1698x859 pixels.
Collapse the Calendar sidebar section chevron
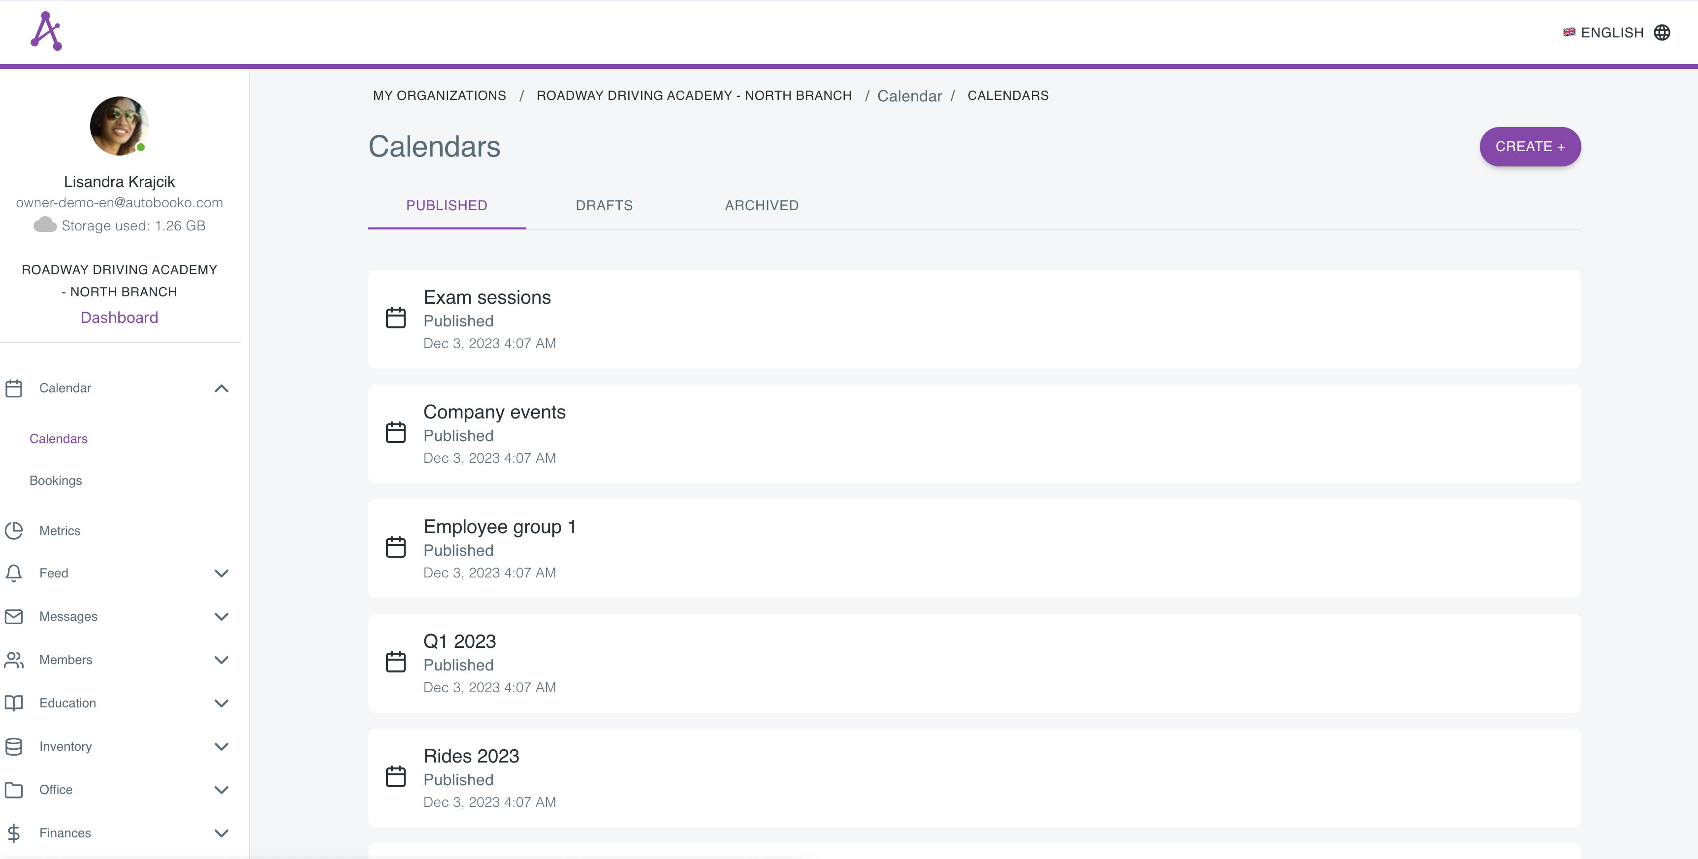click(222, 388)
